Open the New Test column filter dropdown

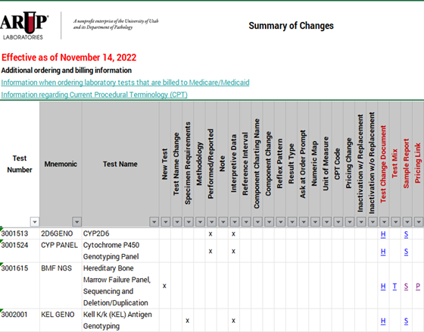[x=166, y=222]
